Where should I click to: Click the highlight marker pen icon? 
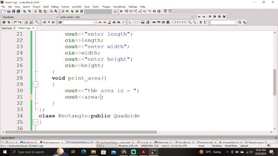pos(109,22)
